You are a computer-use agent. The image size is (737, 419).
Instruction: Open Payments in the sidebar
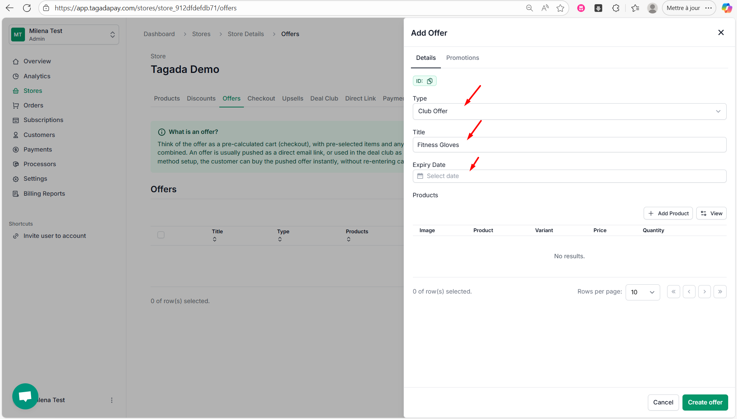click(x=37, y=150)
